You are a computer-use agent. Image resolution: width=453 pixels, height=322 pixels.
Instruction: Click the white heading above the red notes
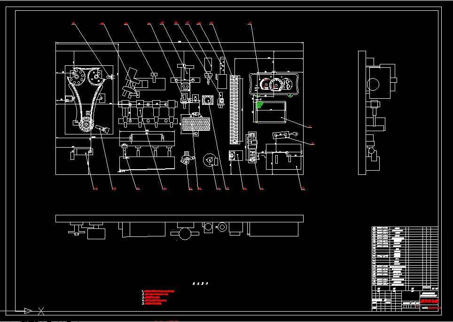click(x=200, y=283)
